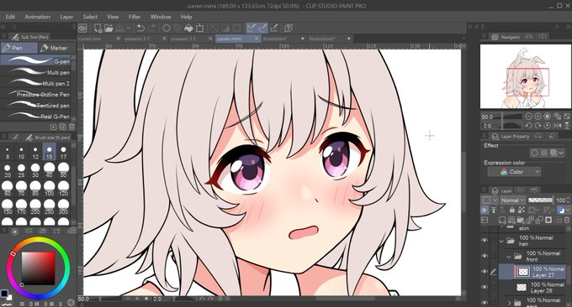Viewport: 572px width, 307px height.
Task: Redo the last undone action
Action: [151, 28]
